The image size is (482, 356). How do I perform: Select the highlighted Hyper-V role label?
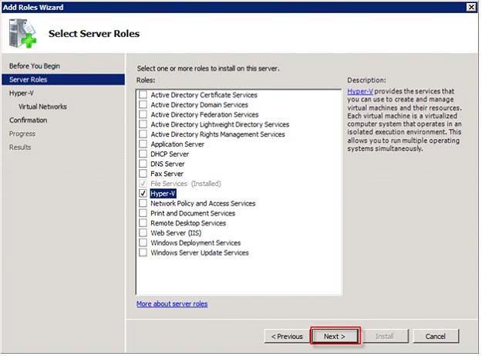163,193
